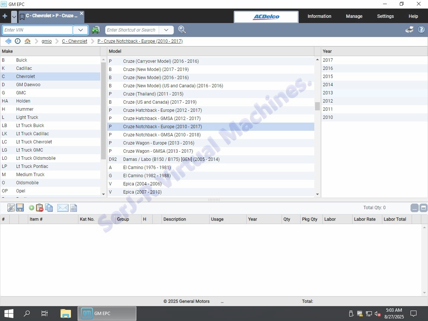
Task: Open the tab list dropdown next to plus
Action: point(14,16)
